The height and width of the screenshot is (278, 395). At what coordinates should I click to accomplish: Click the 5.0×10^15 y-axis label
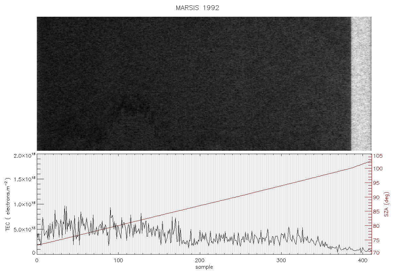pos(24,229)
